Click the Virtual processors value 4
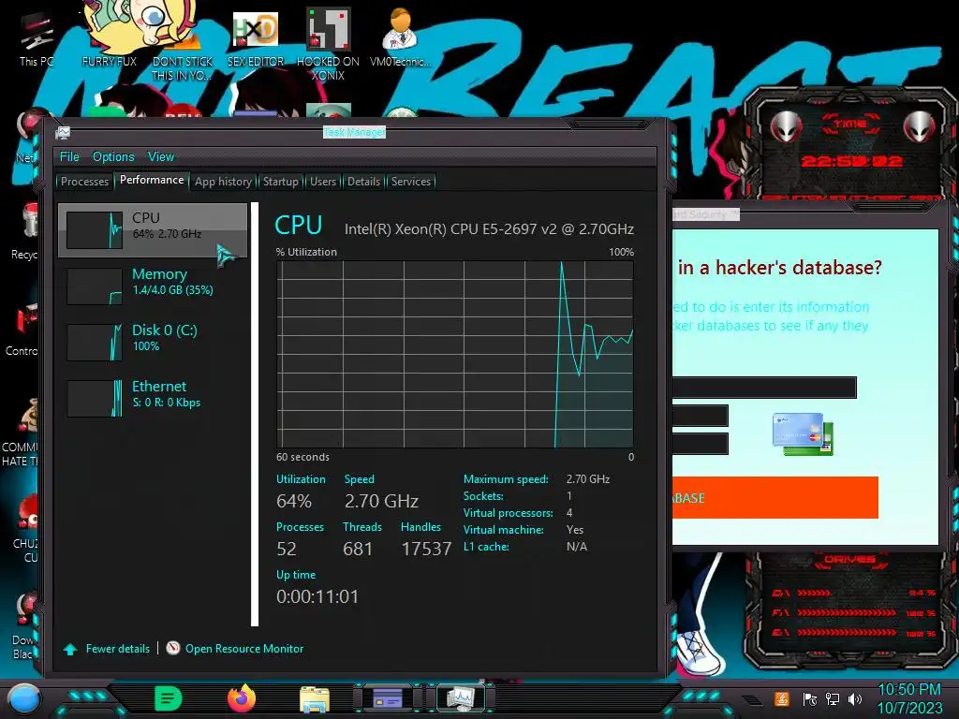This screenshot has height=719, width=959. click(x=569, y=513)
